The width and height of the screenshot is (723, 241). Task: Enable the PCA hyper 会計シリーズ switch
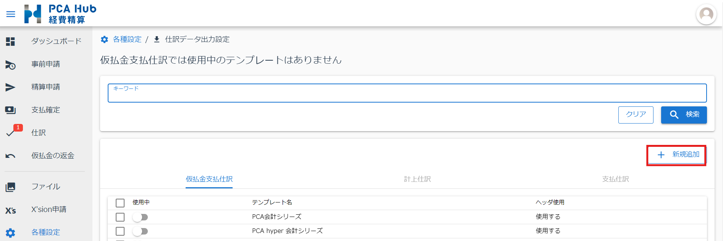tap(140, 231)
